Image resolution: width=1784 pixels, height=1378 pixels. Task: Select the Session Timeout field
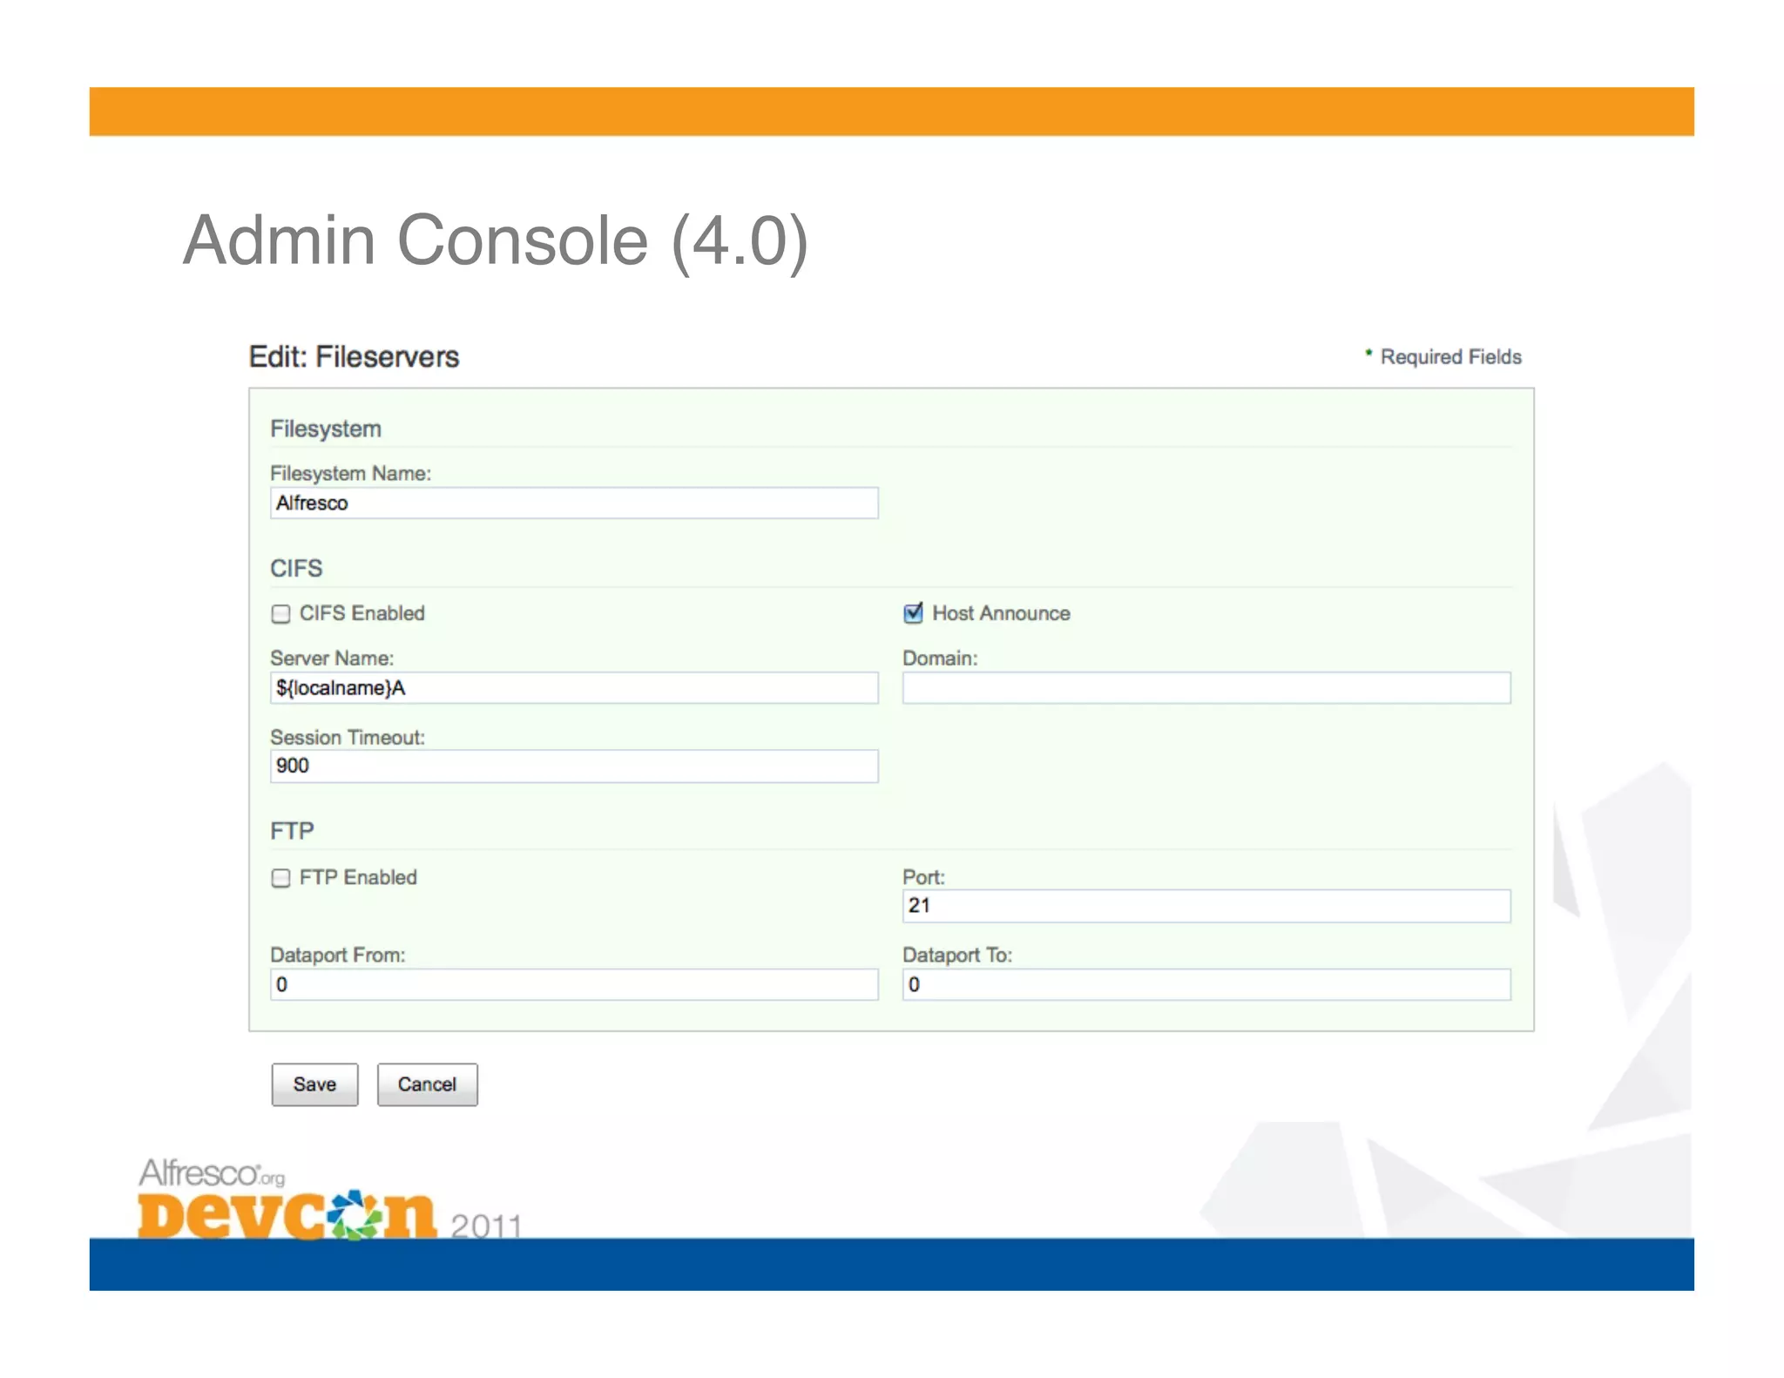coord(574,767)
